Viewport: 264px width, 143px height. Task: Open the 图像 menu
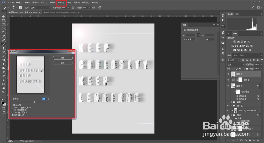[27, 3]
